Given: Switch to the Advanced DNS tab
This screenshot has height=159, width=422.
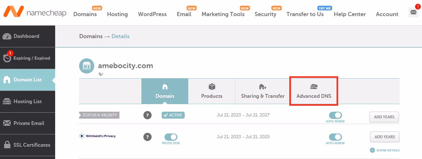Looking at the screenshot, I should tap(314, 91).
